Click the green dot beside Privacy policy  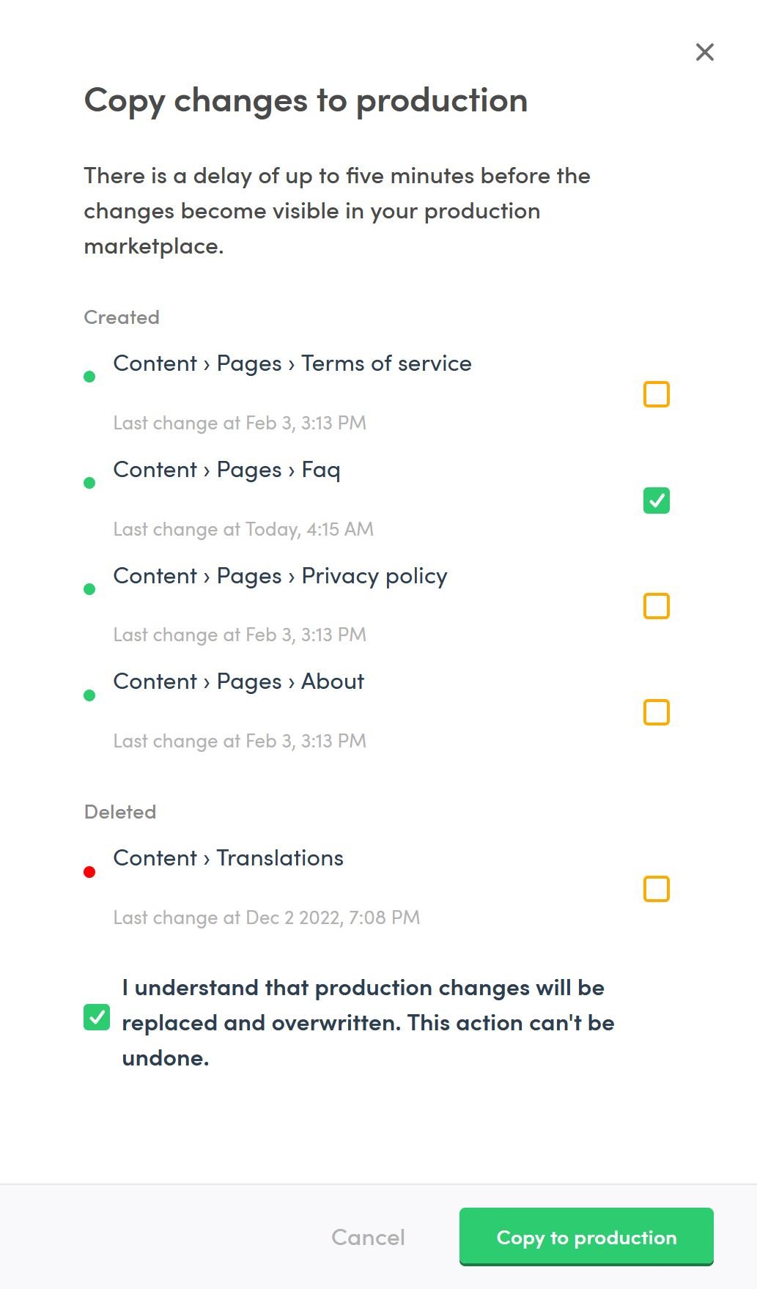[89, 589]
